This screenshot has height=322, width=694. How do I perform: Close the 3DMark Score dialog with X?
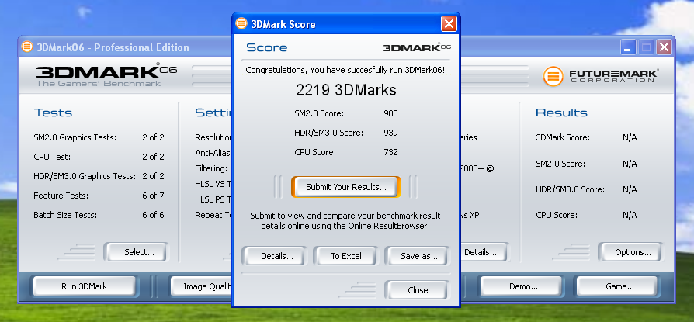449,24
